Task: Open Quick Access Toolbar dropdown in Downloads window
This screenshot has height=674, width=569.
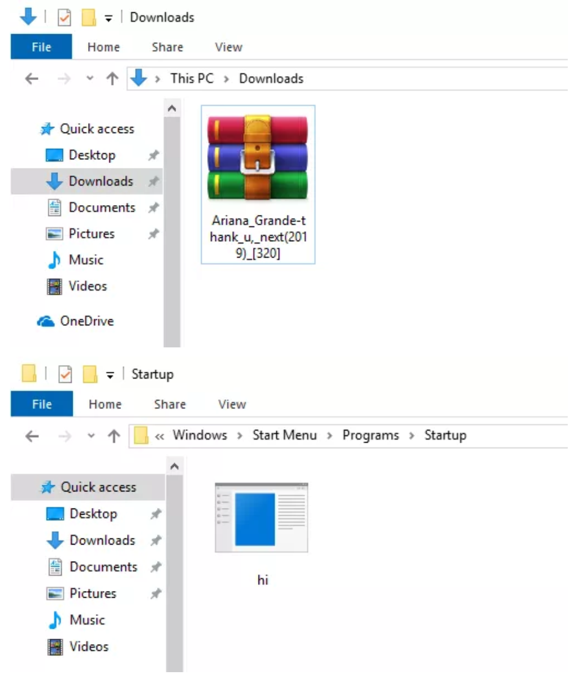Action: [108, 18]
